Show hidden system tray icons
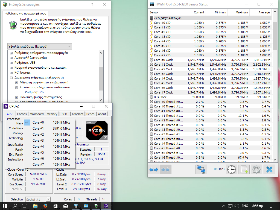Viewport: 280px width, 210px height. tap(224, 206)
